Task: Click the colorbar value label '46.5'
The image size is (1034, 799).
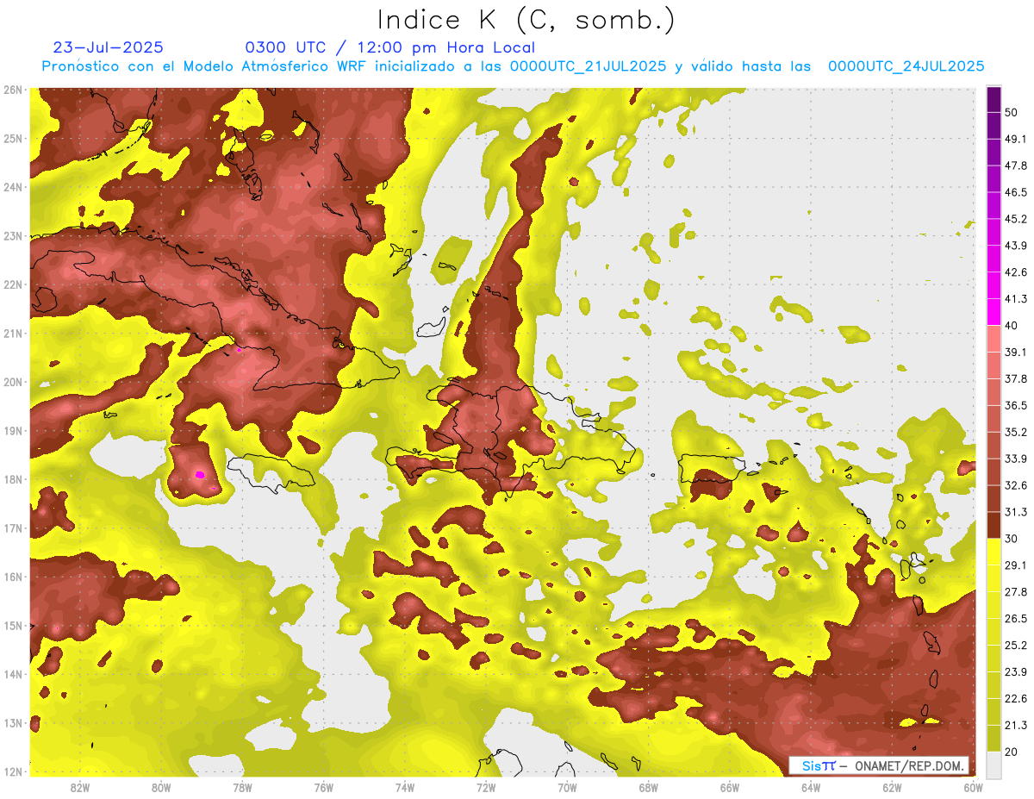Action: tap(1015, 192)
